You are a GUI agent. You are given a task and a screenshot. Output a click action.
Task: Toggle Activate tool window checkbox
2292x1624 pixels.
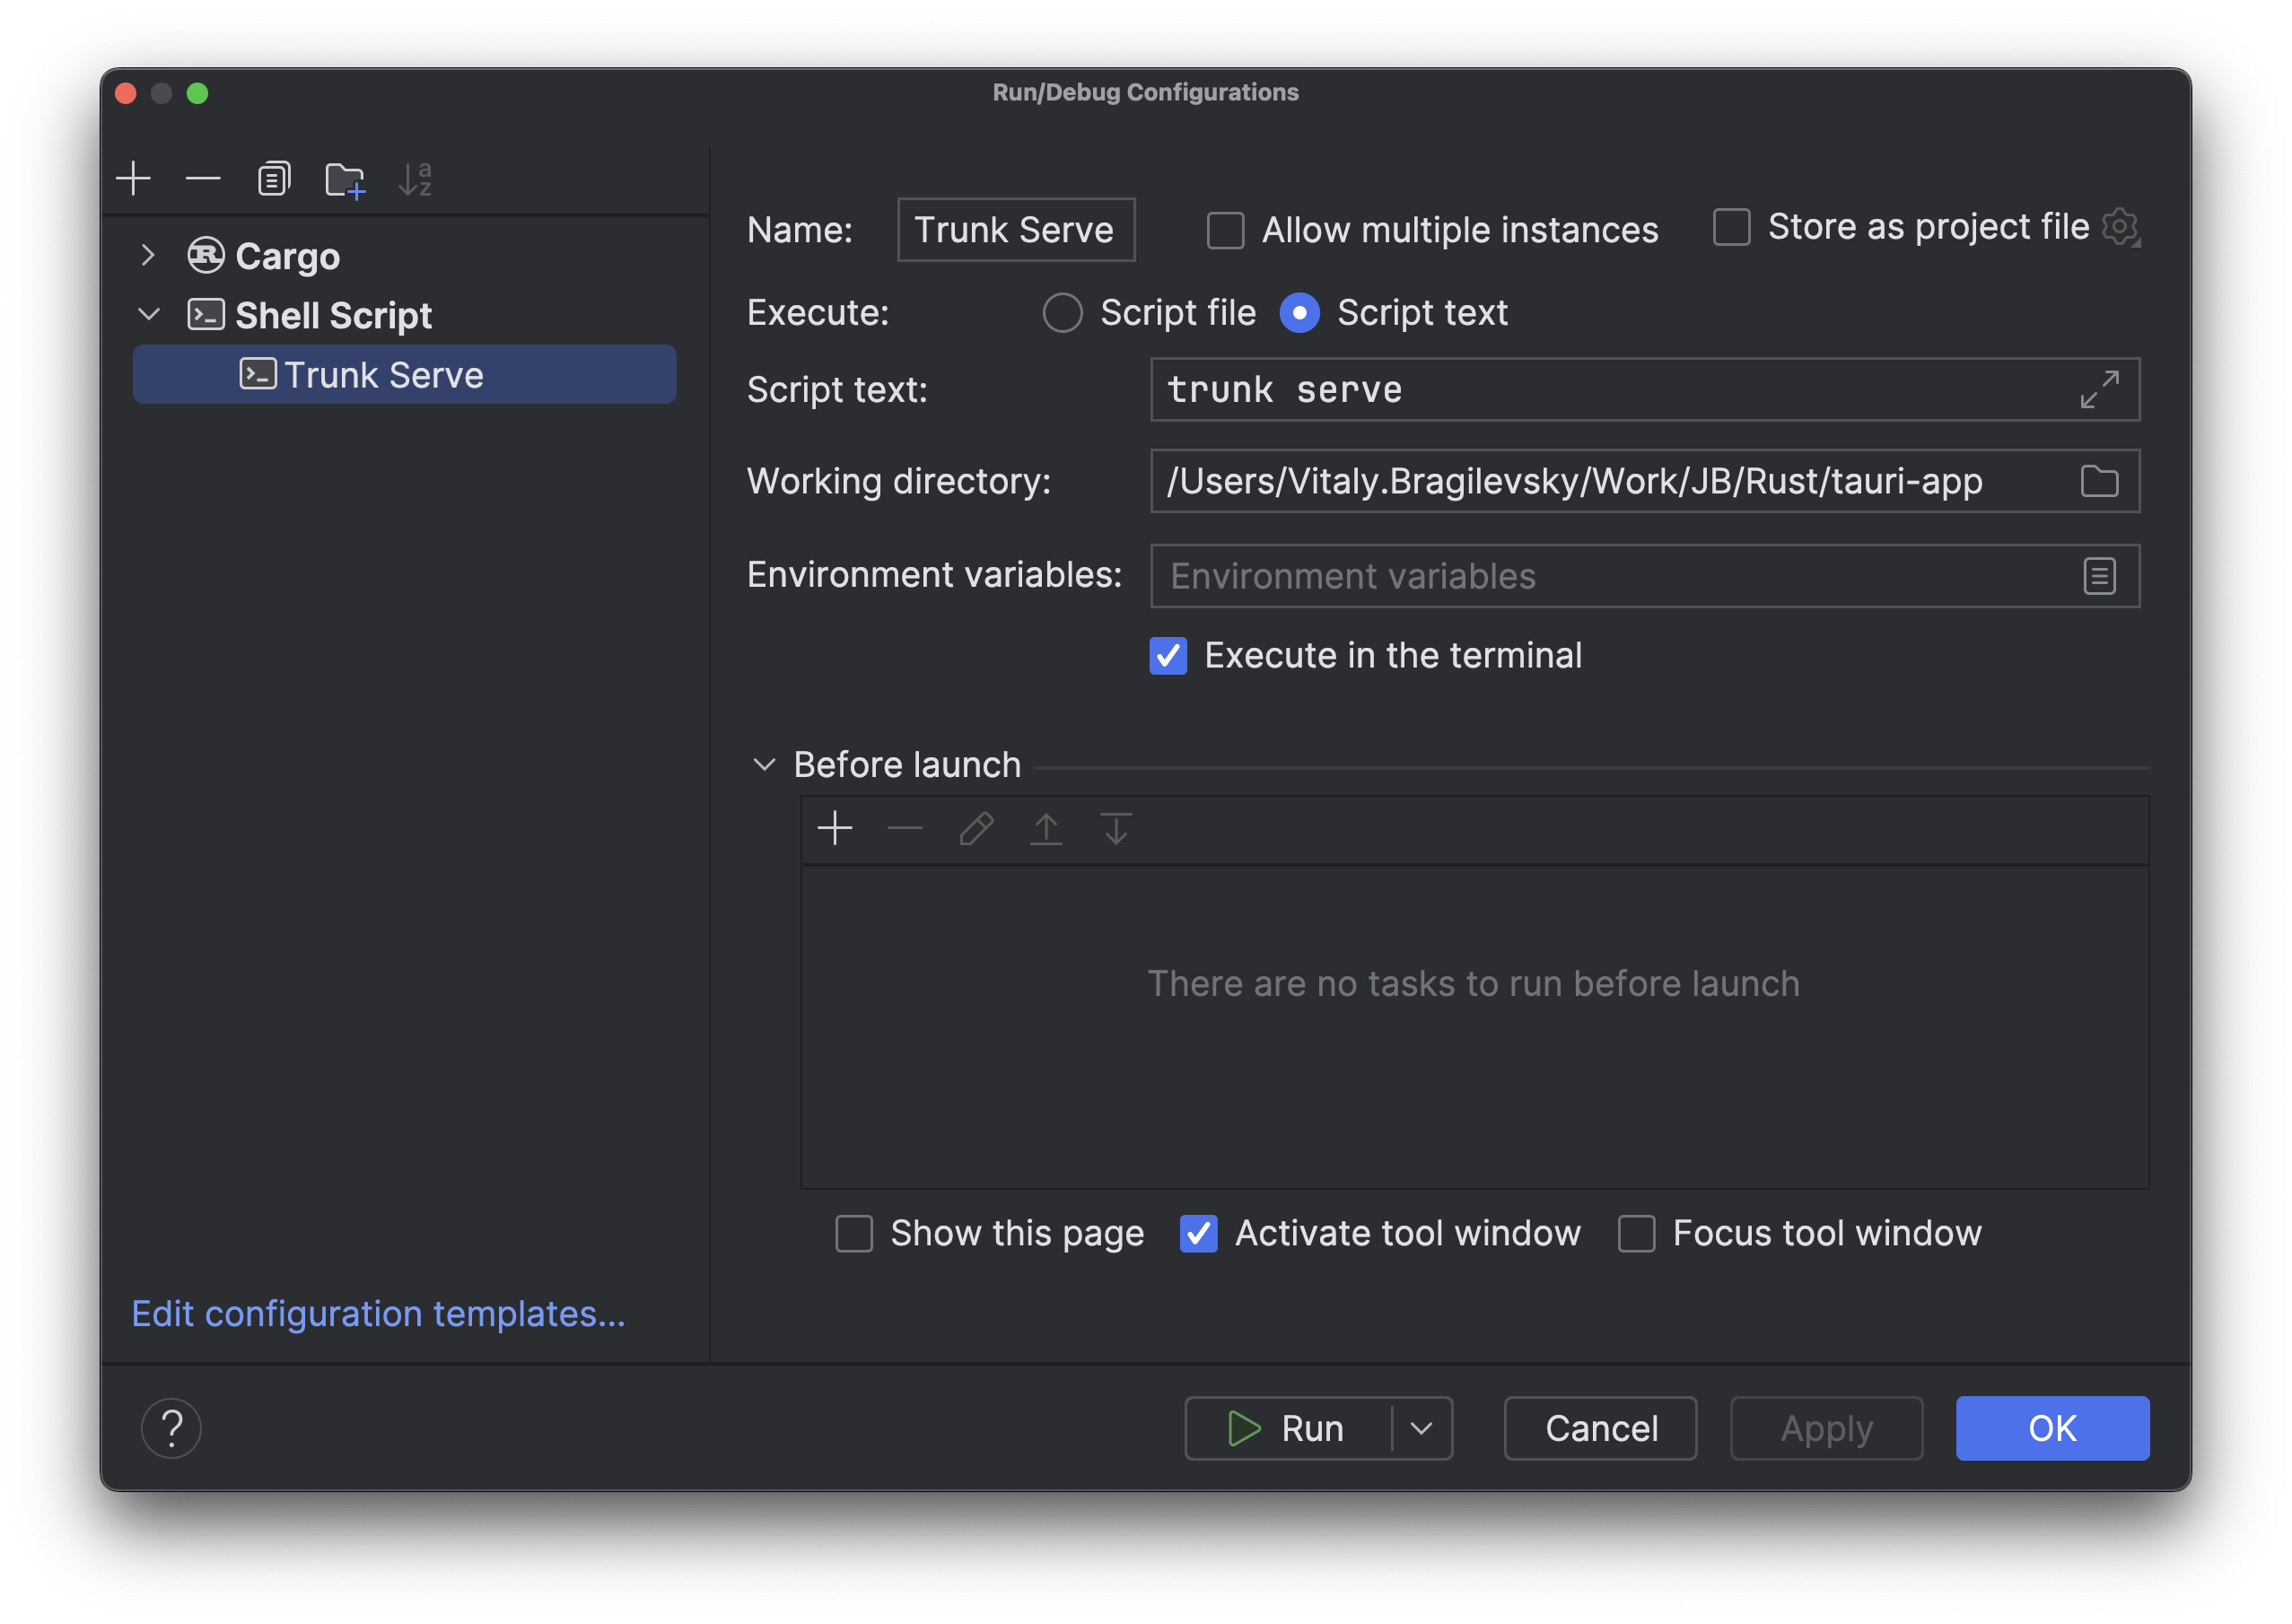click(x=1199, y=1230)
